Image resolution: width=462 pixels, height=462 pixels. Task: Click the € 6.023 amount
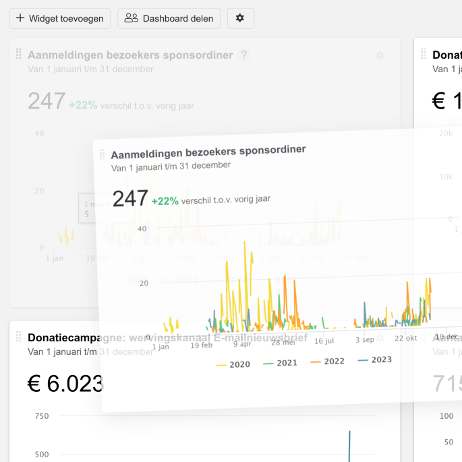[65, 384]
